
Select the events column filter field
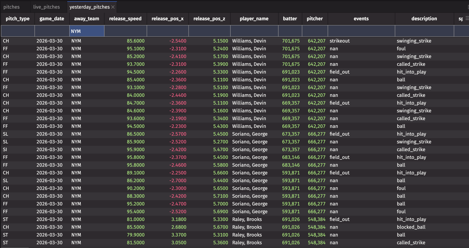361,31
